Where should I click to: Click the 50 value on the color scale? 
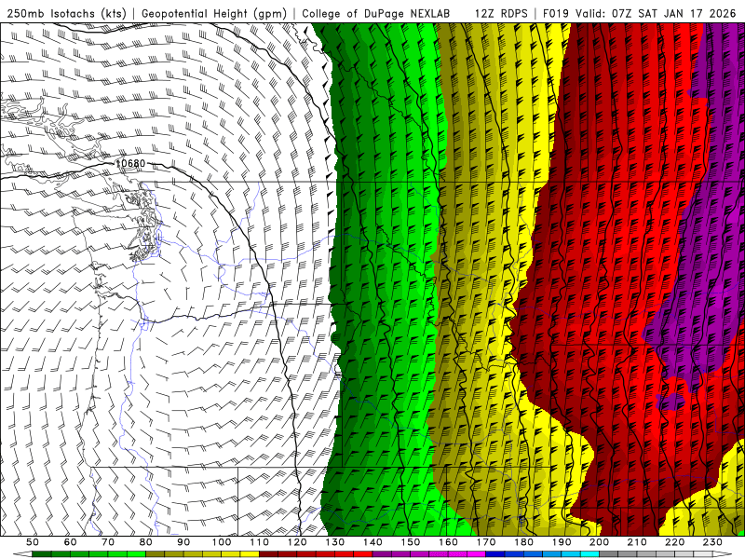[x=32, y=542]
